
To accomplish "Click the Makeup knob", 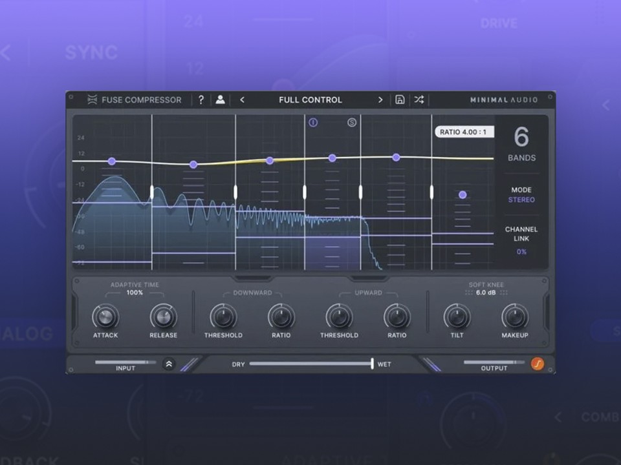I will click(515, 317).
